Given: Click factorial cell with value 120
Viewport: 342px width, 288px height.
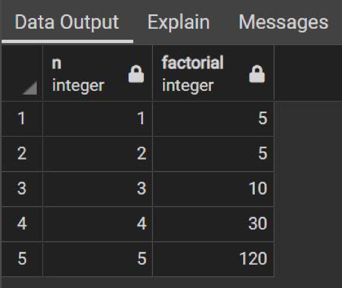Looking at the screenshot, I should tap(213, 259).
